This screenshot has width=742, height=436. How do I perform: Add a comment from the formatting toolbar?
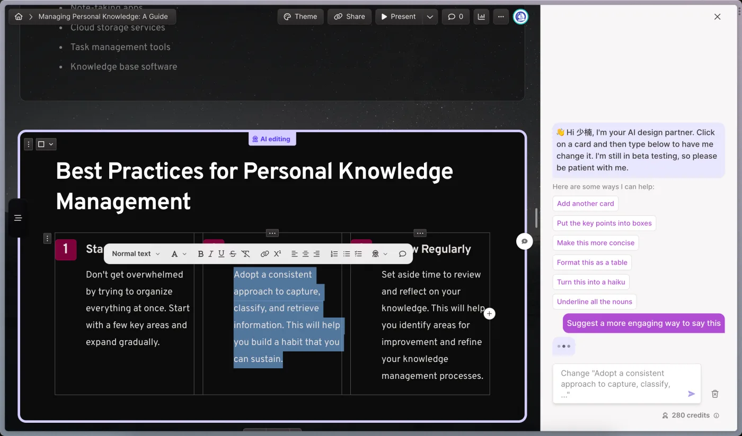[402, 254]
